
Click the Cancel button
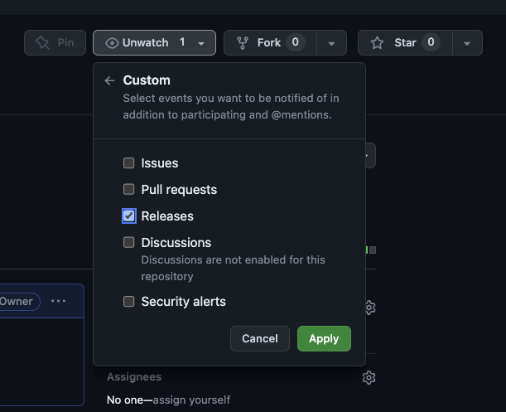coord(260,338)
